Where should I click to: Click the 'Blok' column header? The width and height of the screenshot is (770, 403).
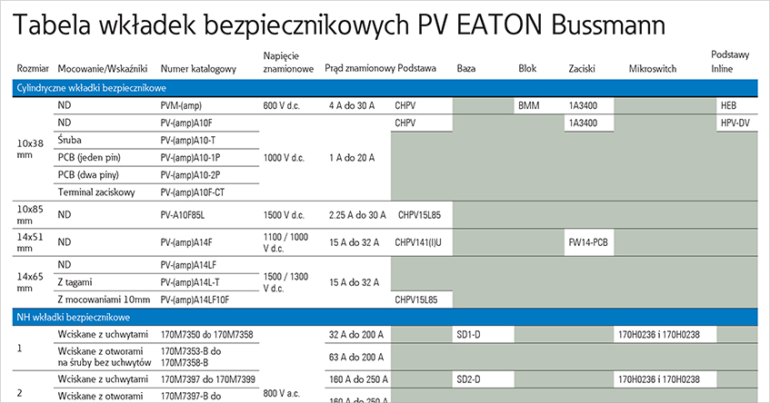pyautogui.click(x=527, y=69)
